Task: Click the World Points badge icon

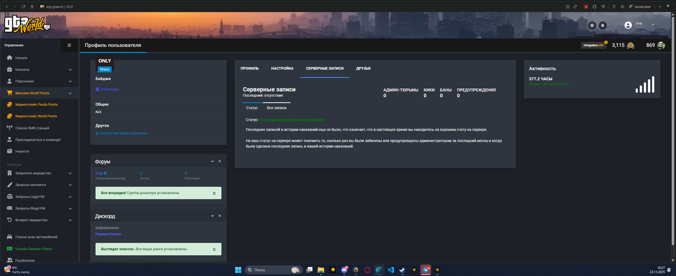Action: pyautogui.click(x=631, y=45)
